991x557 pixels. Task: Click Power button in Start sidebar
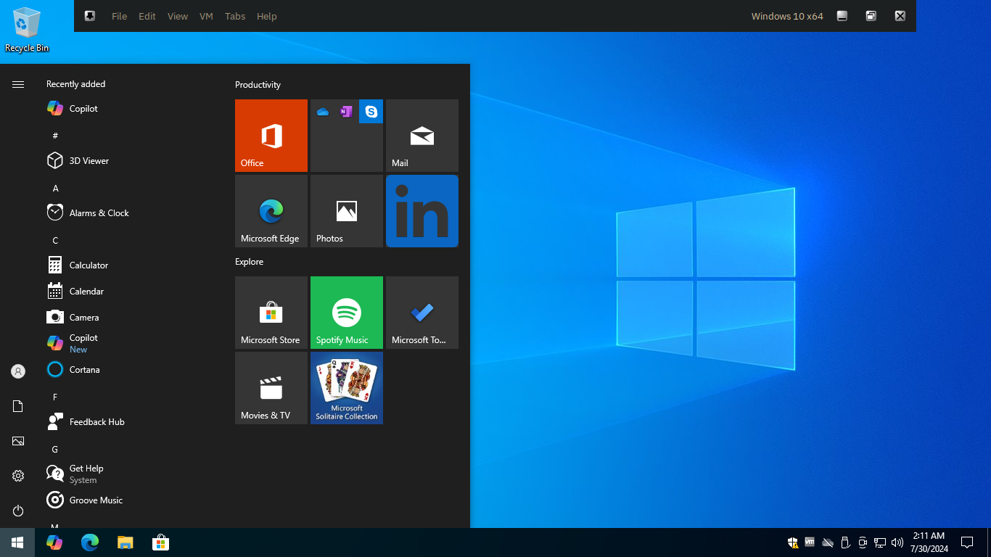[x=18, y=511]
